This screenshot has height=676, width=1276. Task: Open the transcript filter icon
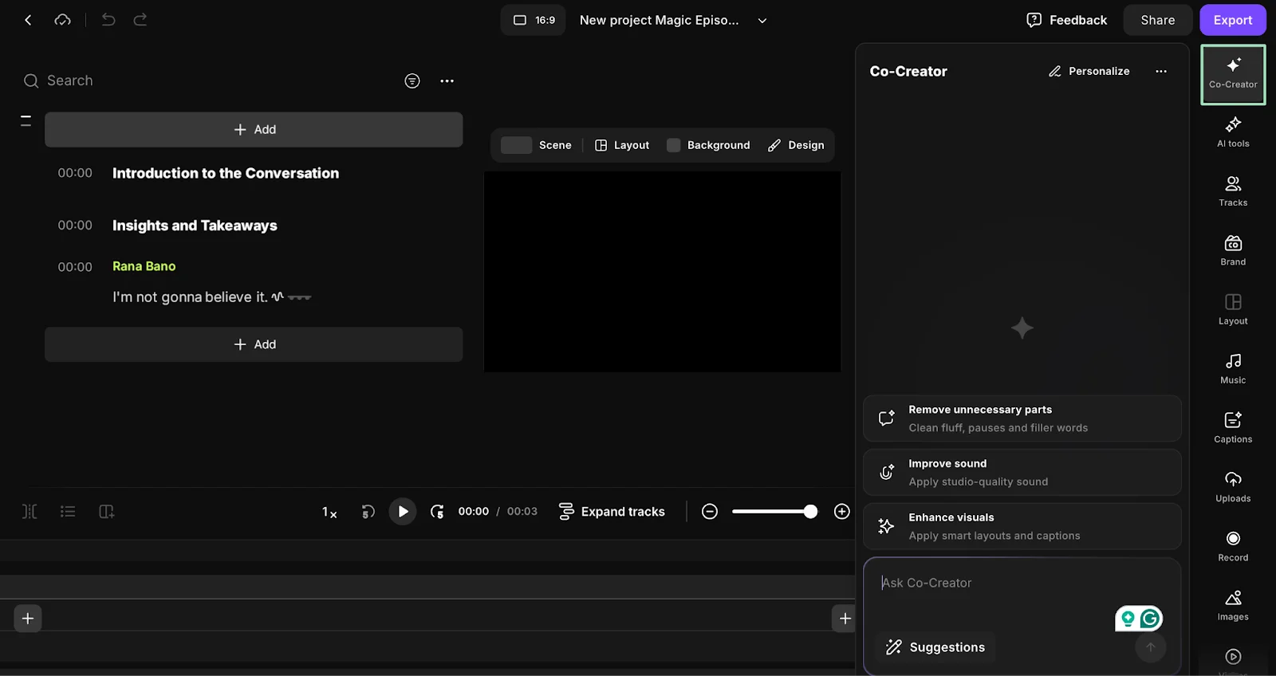tap(412, 81)
